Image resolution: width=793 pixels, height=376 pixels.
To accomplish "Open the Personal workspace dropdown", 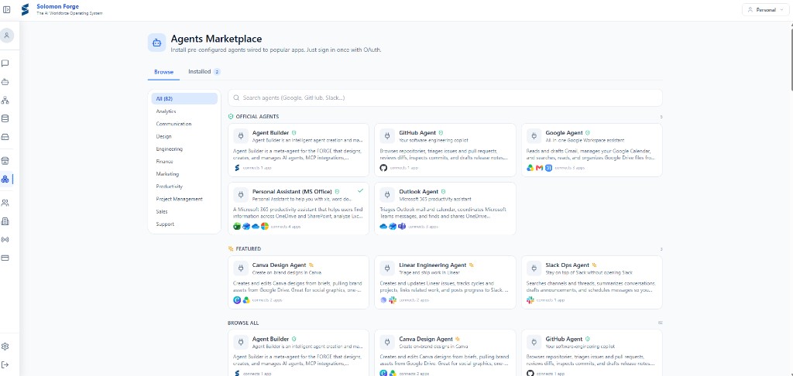I will point(765,9).
